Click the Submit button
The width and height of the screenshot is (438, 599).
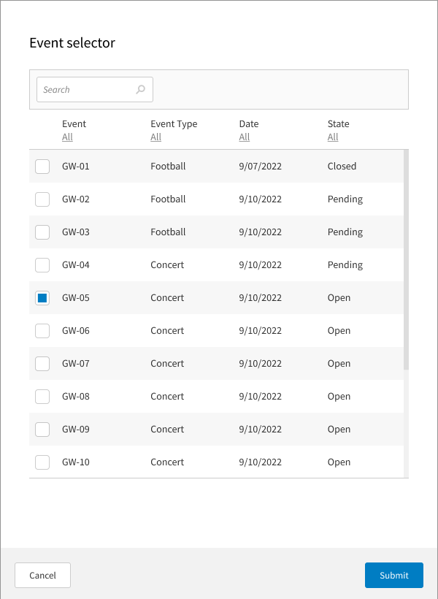point(393,575)
